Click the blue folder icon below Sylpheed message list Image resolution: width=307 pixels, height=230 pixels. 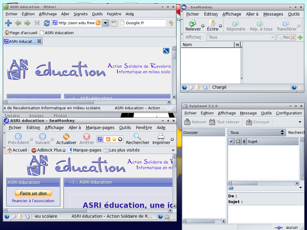click(231, 188)
